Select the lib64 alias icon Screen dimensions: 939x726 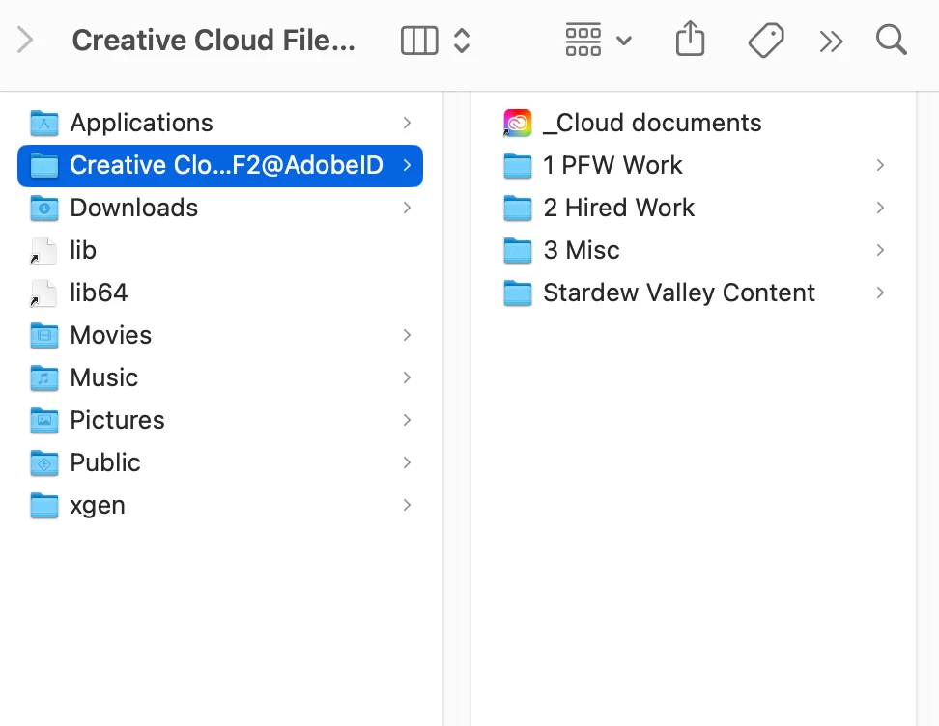pos(43,293)
